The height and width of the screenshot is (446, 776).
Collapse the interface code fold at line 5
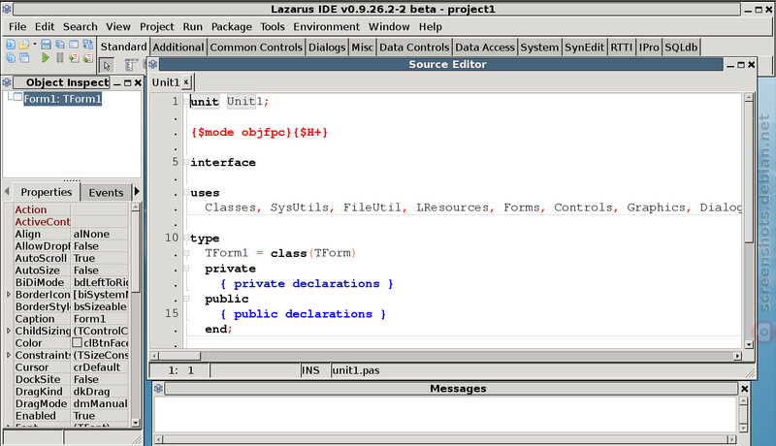pos(186,162)
